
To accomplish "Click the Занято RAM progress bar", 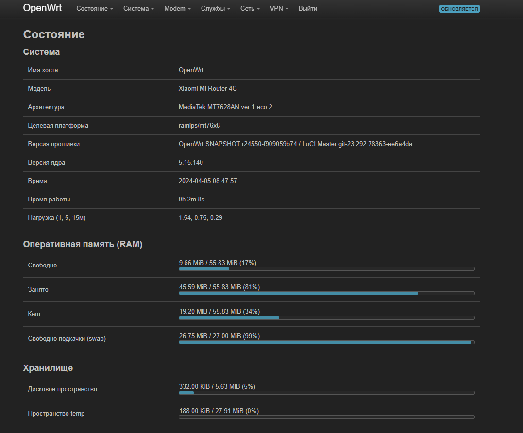I will click(327, 293).
